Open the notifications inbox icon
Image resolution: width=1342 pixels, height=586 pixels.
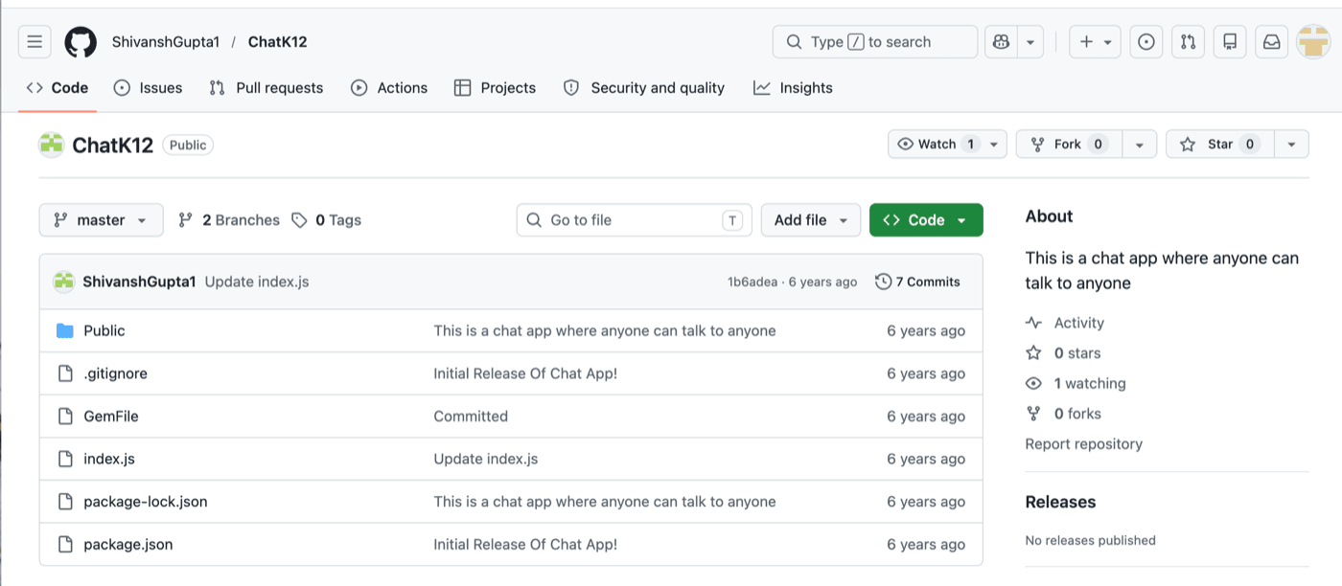(1271, 42)
